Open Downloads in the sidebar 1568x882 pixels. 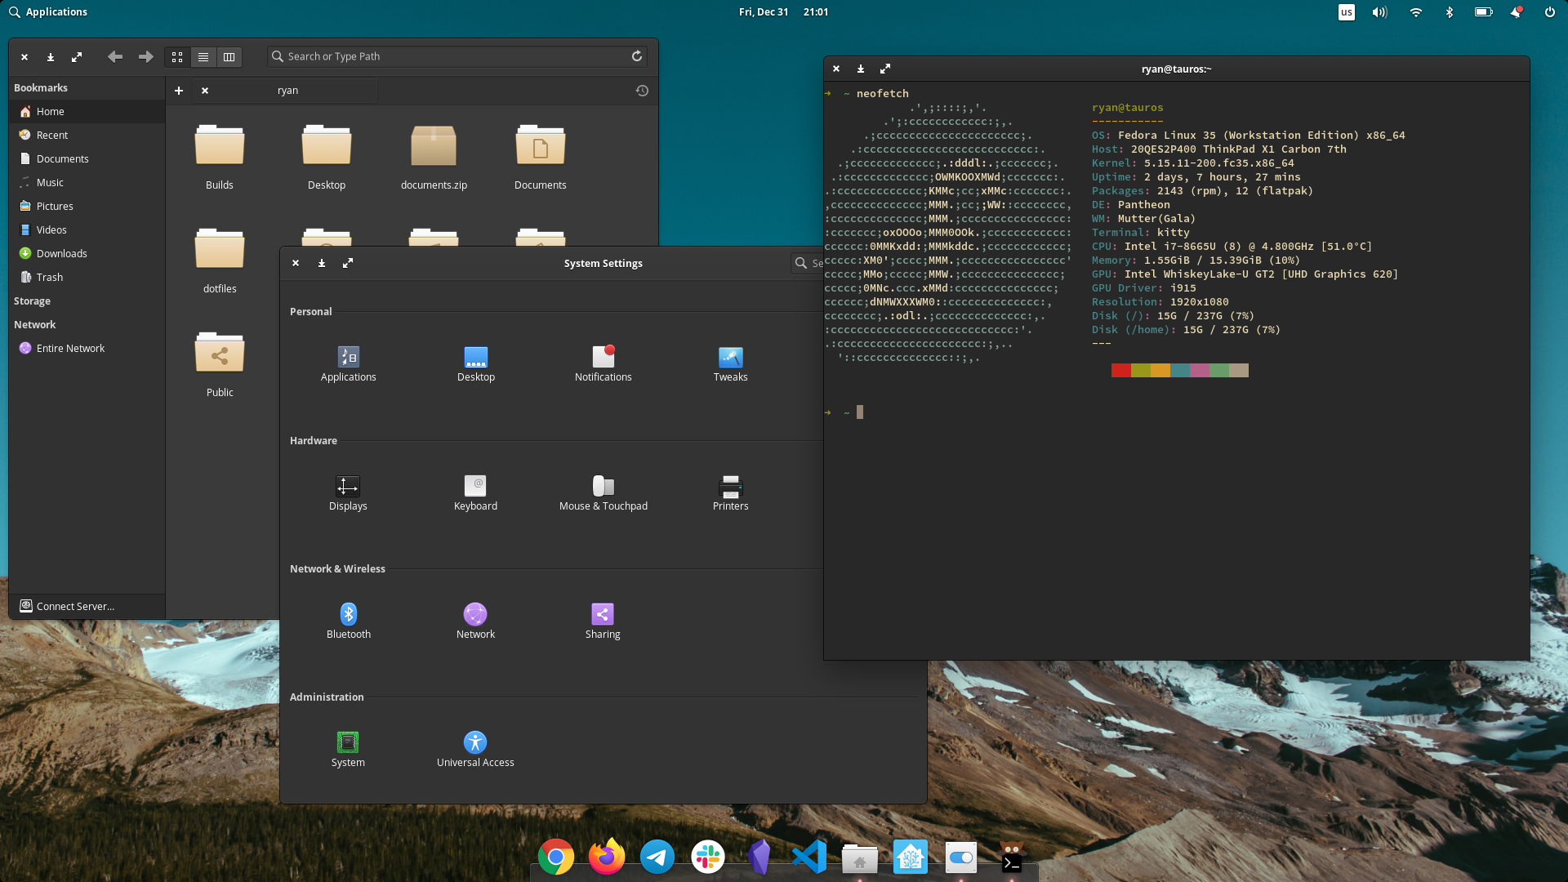click(x=61, y=253)
